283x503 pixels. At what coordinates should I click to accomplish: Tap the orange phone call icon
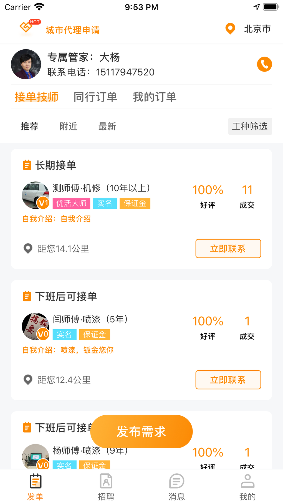pos(264,64)
